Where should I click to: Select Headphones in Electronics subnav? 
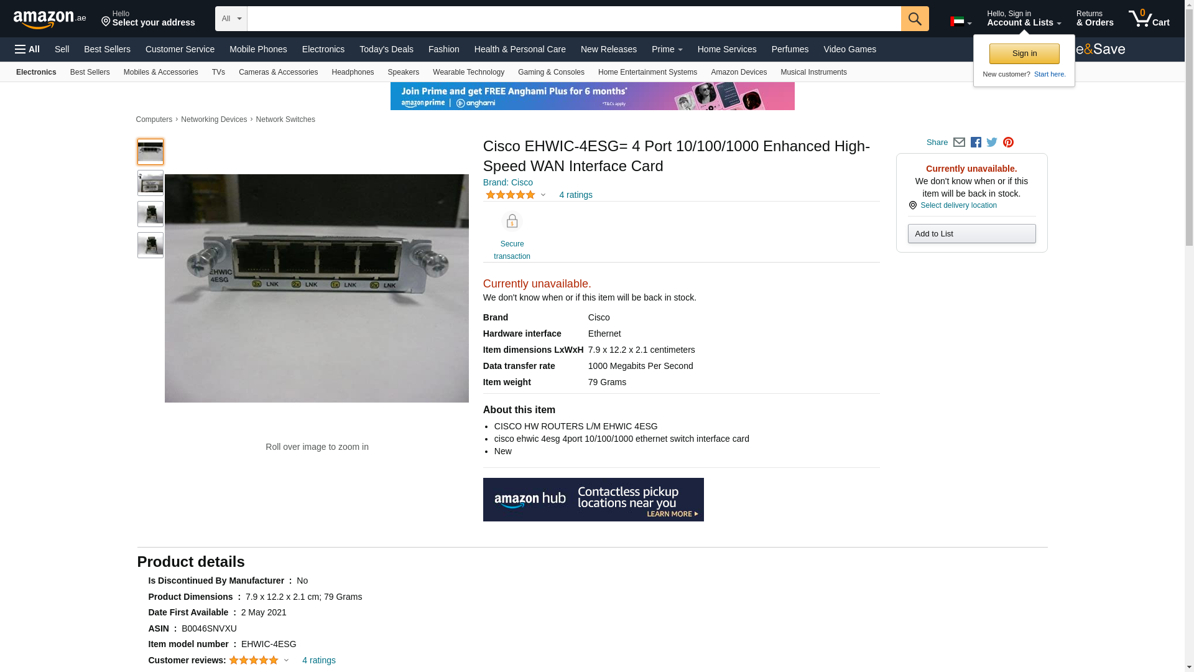pos(353,72)
